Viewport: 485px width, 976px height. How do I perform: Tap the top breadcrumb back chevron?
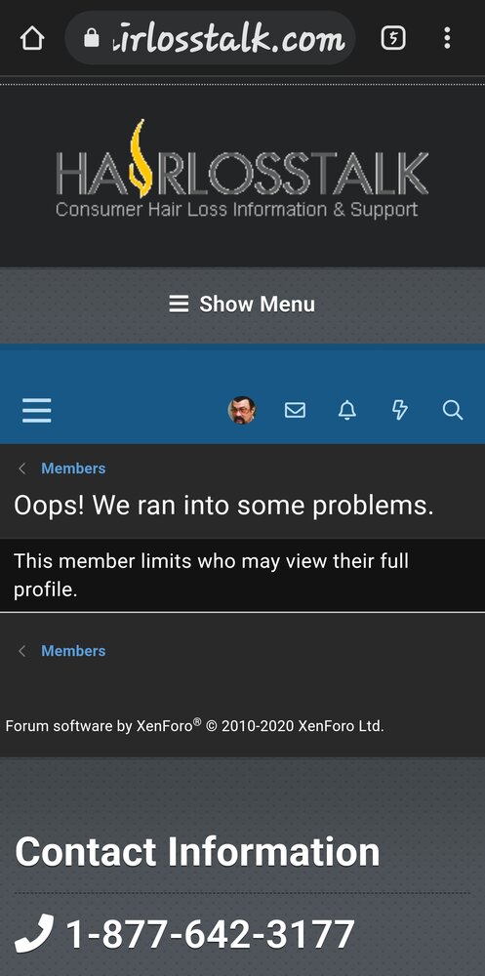click(22, 468)
